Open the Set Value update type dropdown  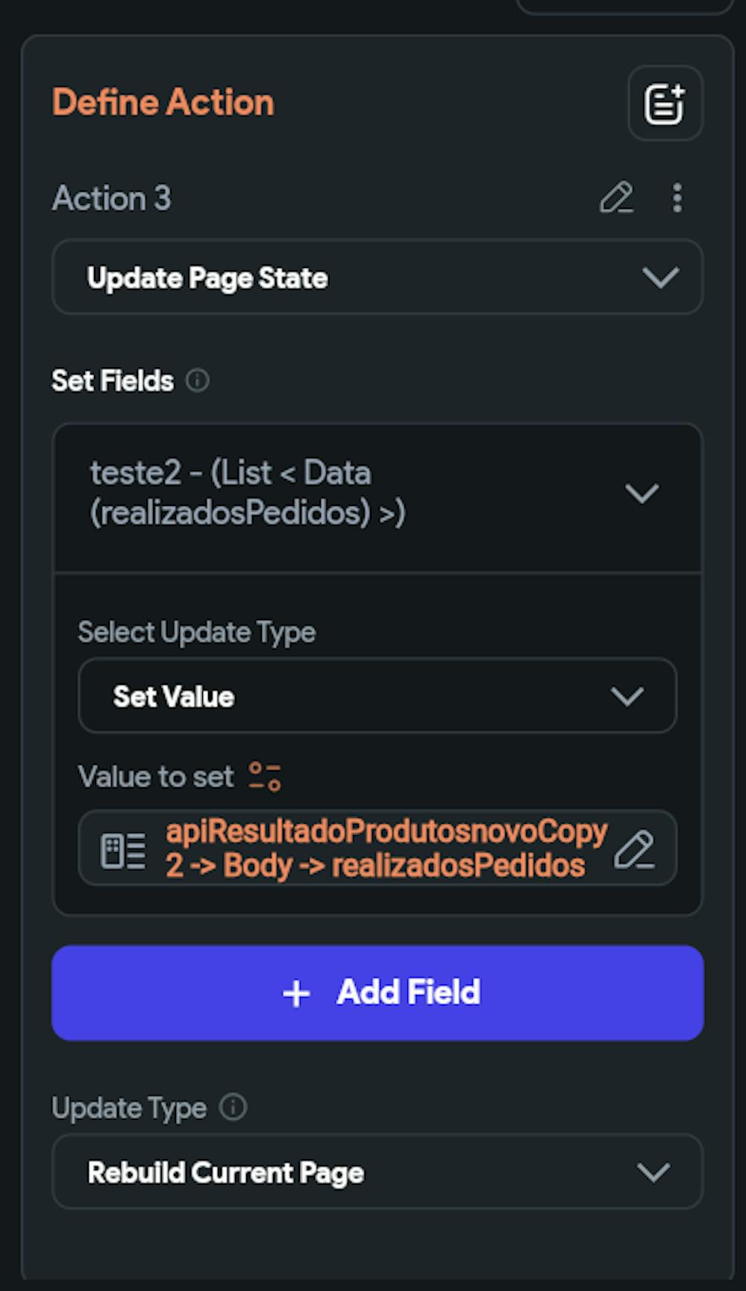tap(377, 696)
